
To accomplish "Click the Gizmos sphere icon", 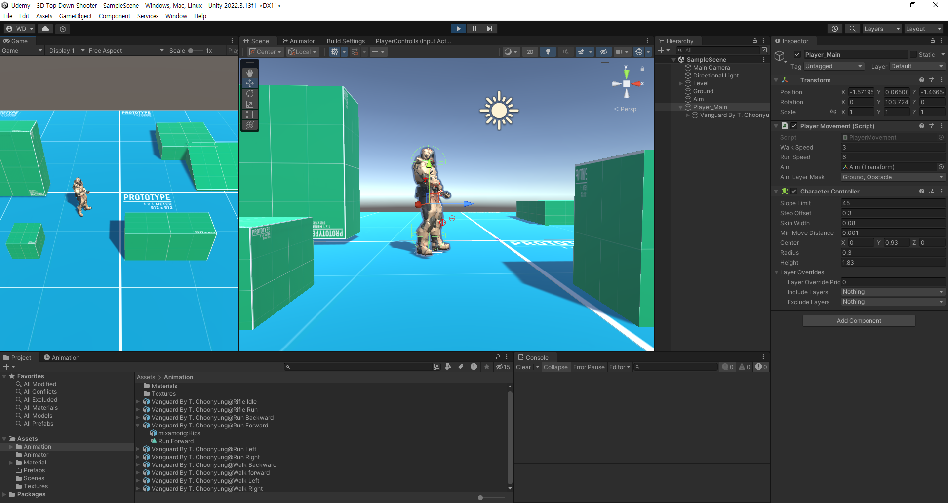I will [x=639, y=52].
